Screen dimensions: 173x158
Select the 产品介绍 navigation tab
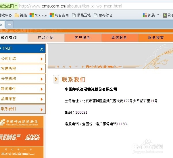pyautogui.click(x=46, y=38)
